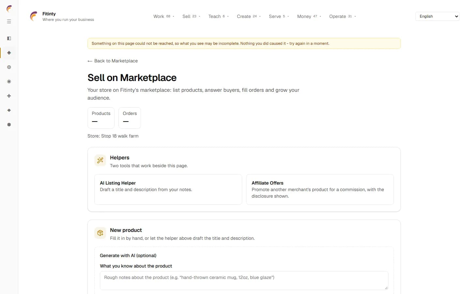Viewport: 470px width, 294px height.
Task: Click the Orders stat card
Action: [x=130, y=118]
